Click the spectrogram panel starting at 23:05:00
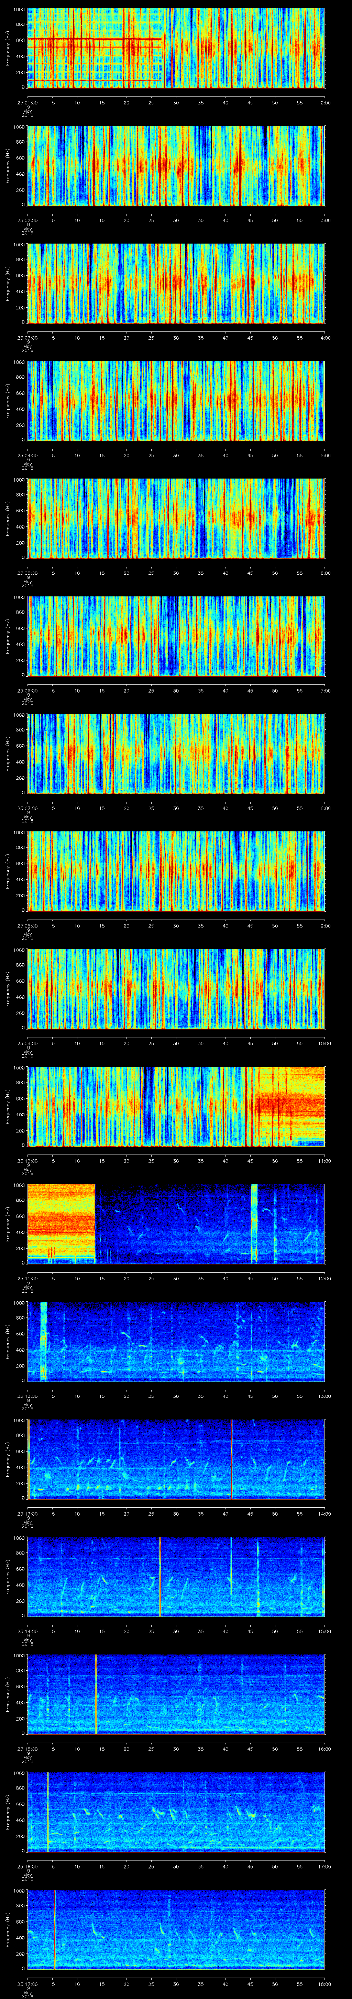352x1999 pixels. [176, 519]
